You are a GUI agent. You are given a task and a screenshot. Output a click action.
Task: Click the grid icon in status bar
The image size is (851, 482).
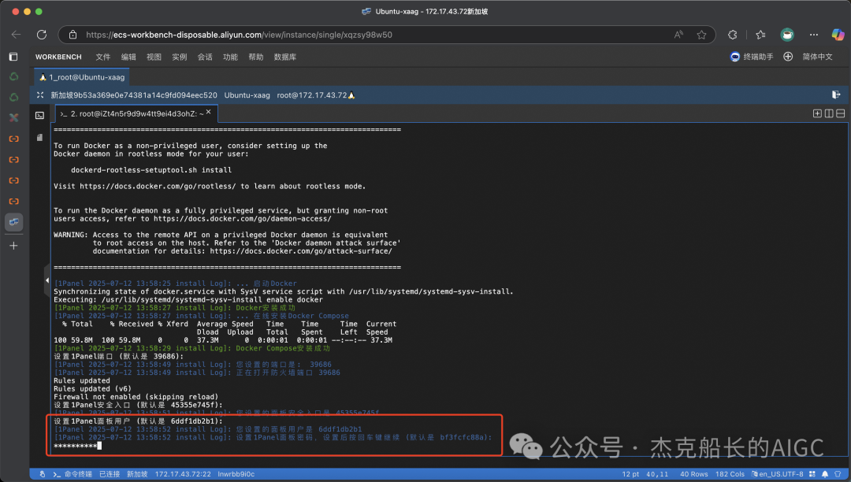812,474
